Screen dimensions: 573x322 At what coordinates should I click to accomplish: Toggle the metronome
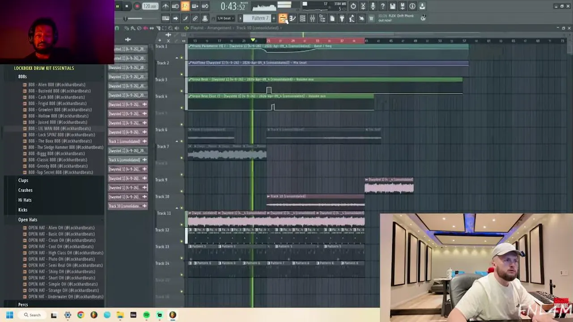click(166, 6)
